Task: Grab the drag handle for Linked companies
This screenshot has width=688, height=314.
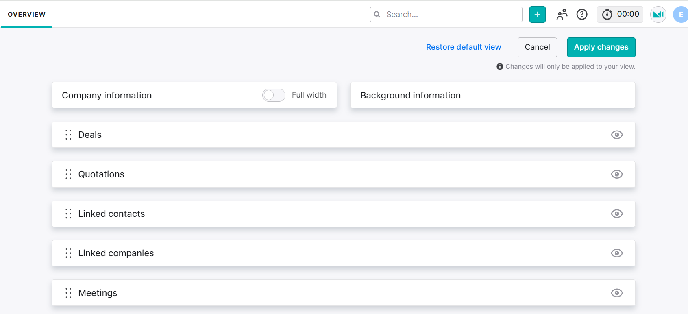Action: (68, 253)
